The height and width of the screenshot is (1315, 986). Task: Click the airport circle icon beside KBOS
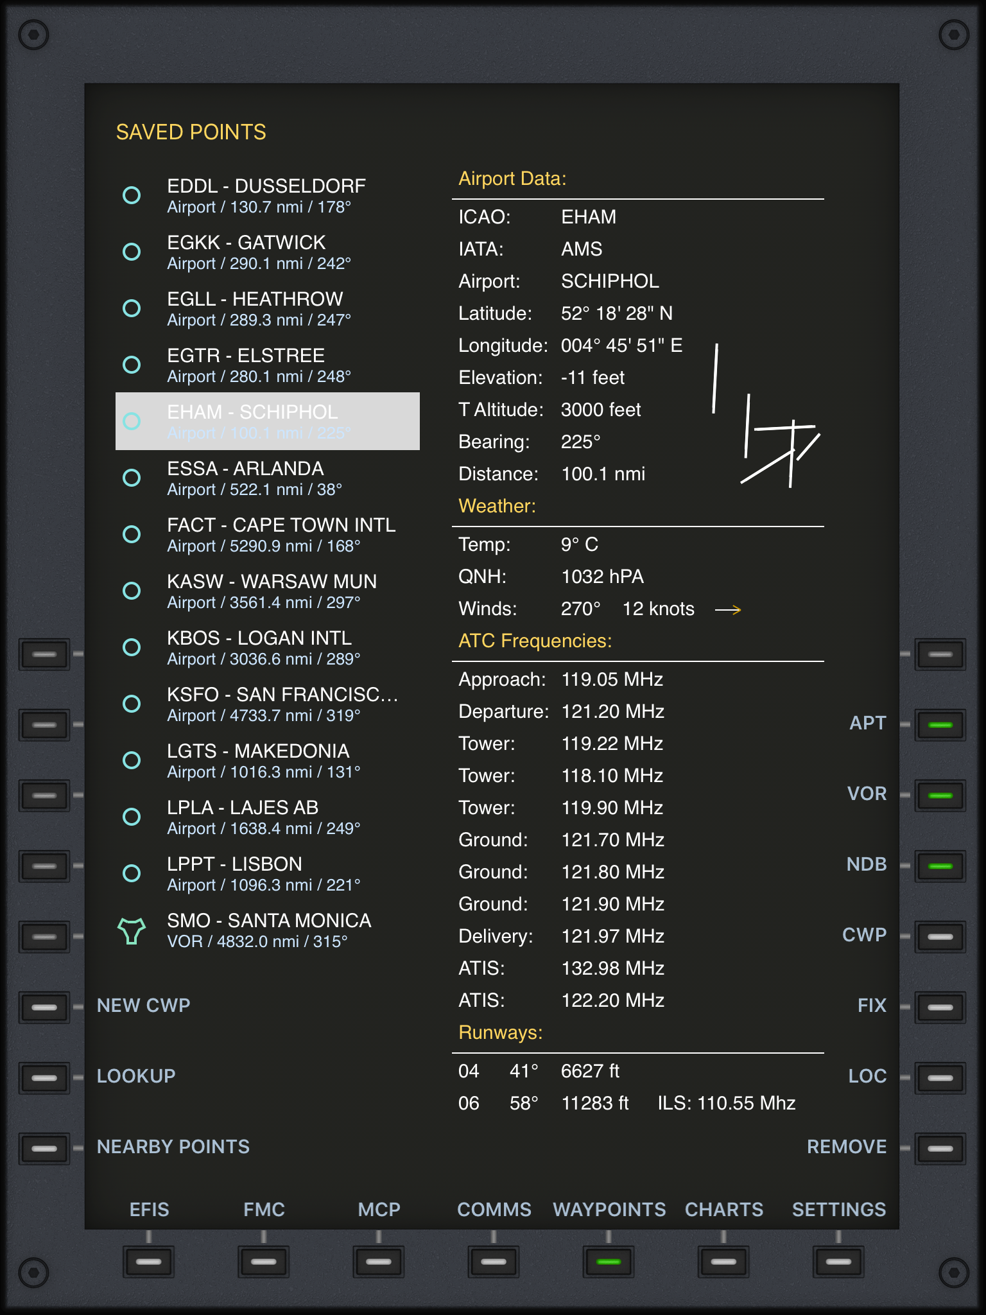pyautogui.click(x=132, y=647)
